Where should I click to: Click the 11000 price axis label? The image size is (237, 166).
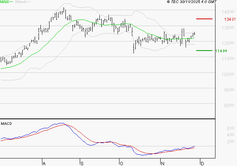(228, 58)
